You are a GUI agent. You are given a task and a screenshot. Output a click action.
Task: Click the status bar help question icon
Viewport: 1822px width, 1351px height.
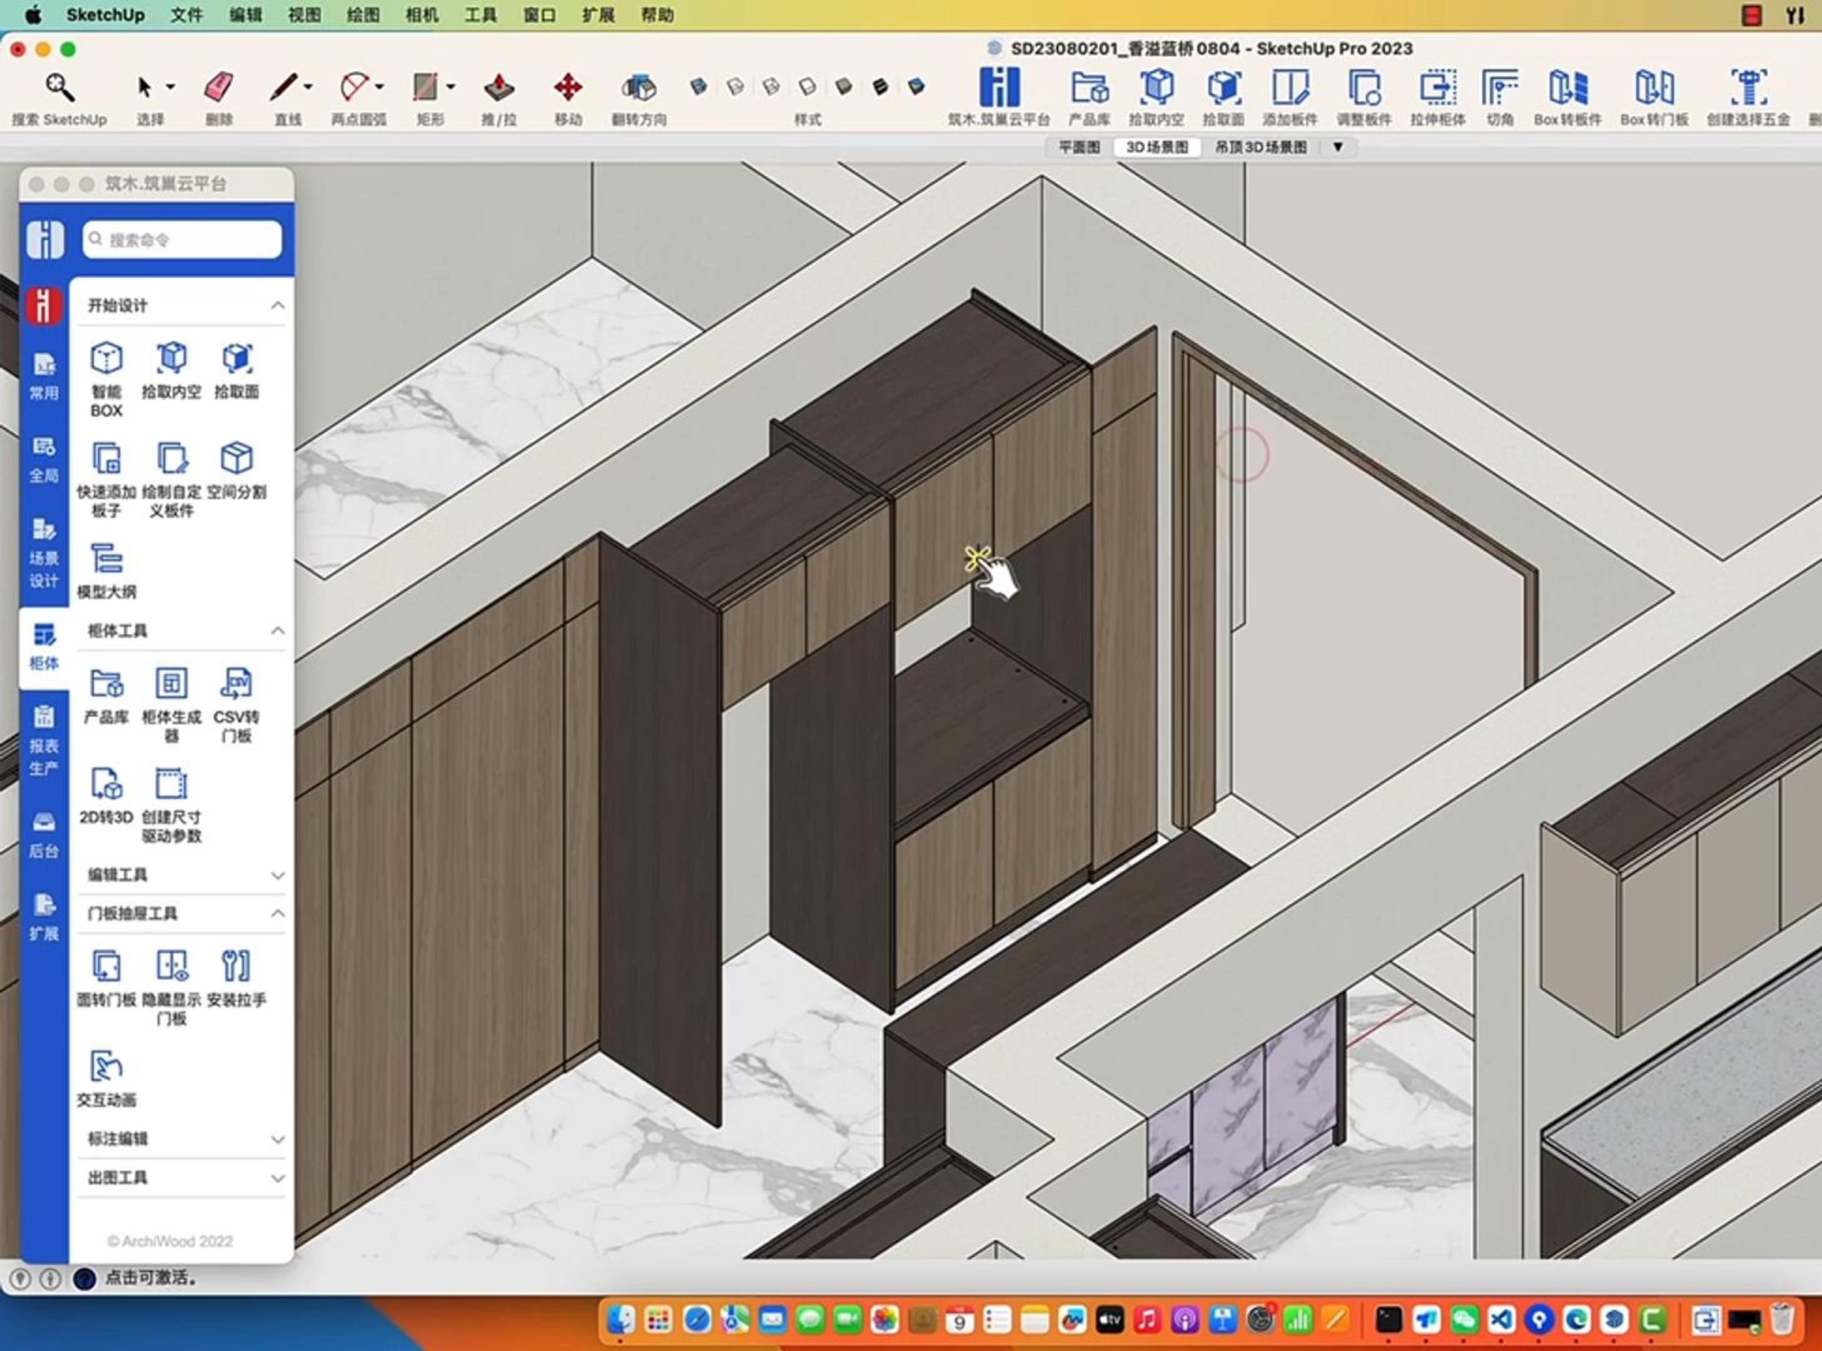84,1278
